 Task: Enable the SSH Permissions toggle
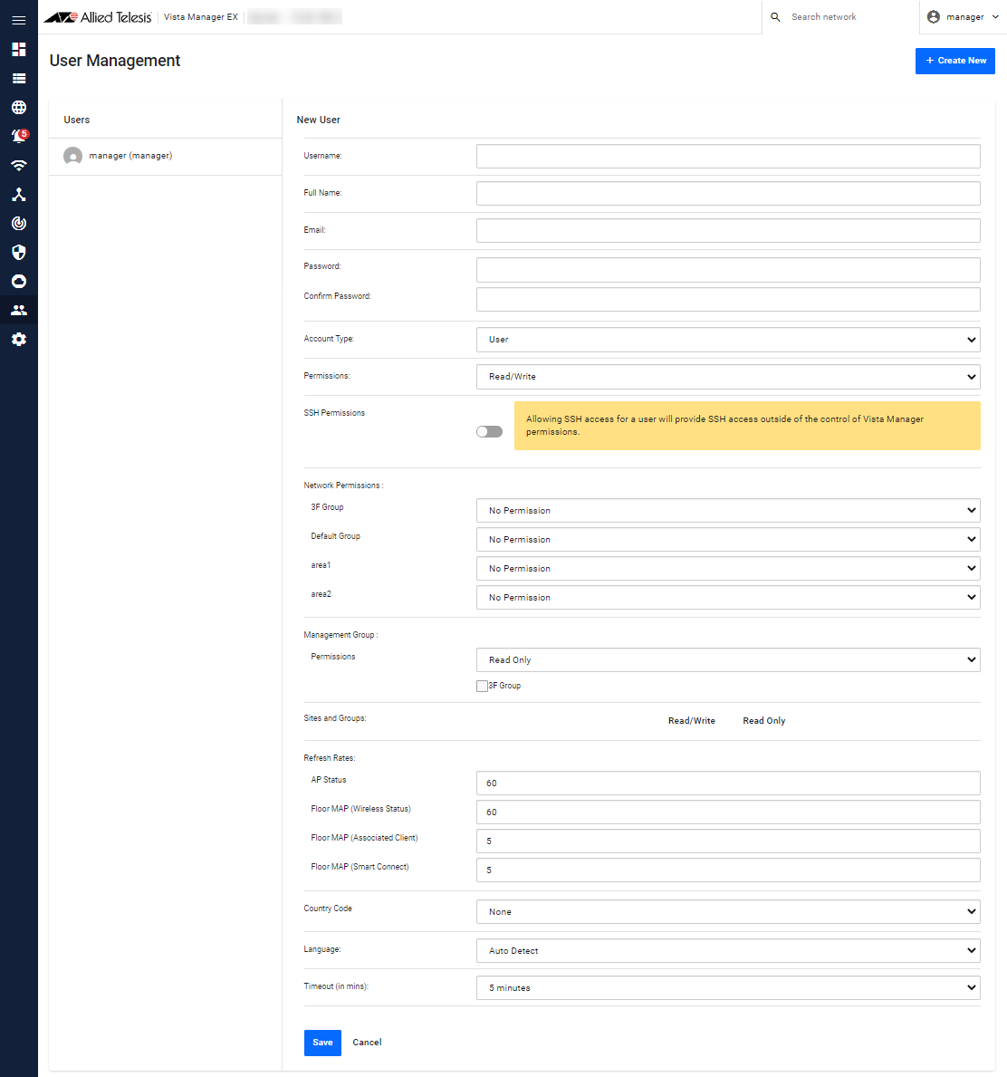489,432
